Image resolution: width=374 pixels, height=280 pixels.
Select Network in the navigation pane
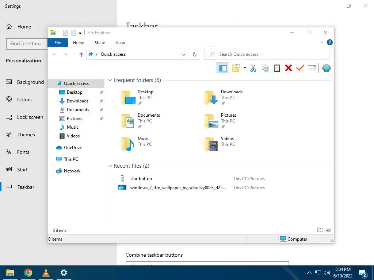[x=72, y=171]
